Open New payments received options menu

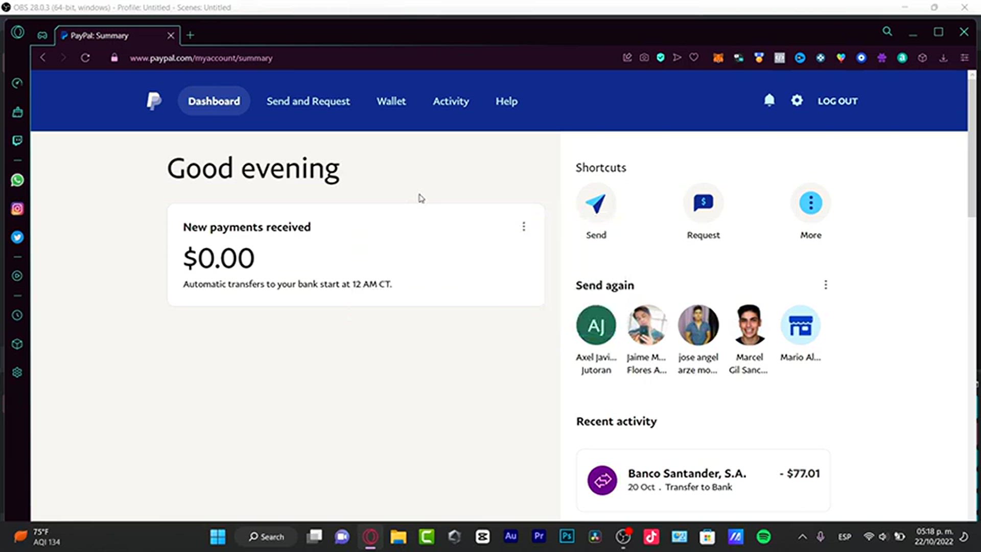[x=524, y=226]
